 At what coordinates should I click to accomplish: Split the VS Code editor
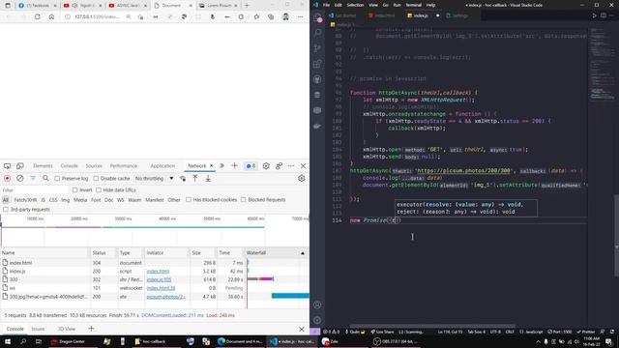pyautogui.click(x=604, y=15)
